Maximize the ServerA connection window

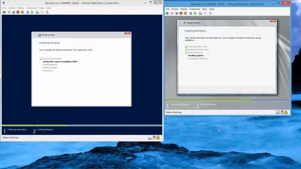150,2
